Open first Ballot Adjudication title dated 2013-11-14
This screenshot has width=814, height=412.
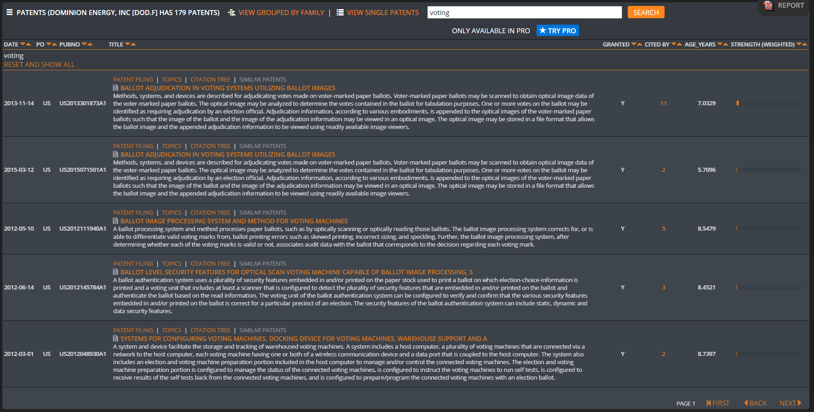coord(228,88)
